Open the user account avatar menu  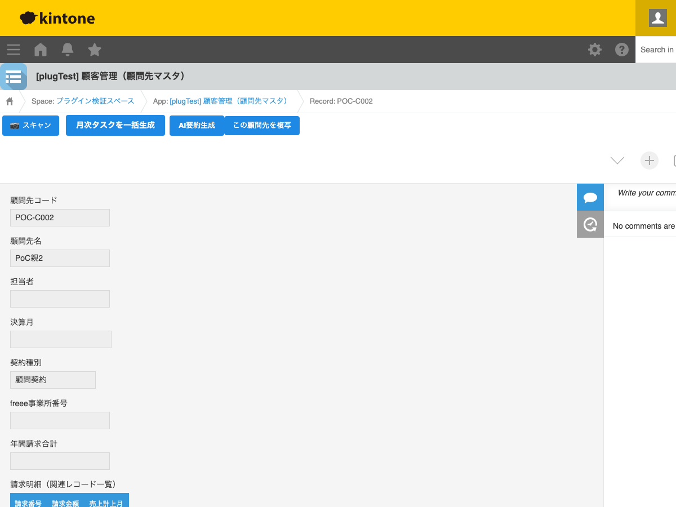[657, 18]
